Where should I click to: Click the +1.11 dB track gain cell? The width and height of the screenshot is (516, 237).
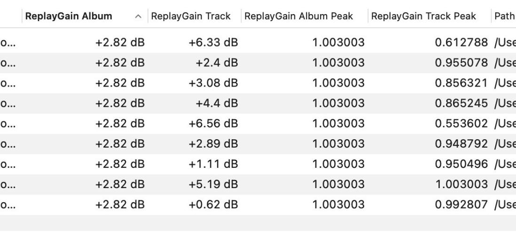click(x=214, y=164)
